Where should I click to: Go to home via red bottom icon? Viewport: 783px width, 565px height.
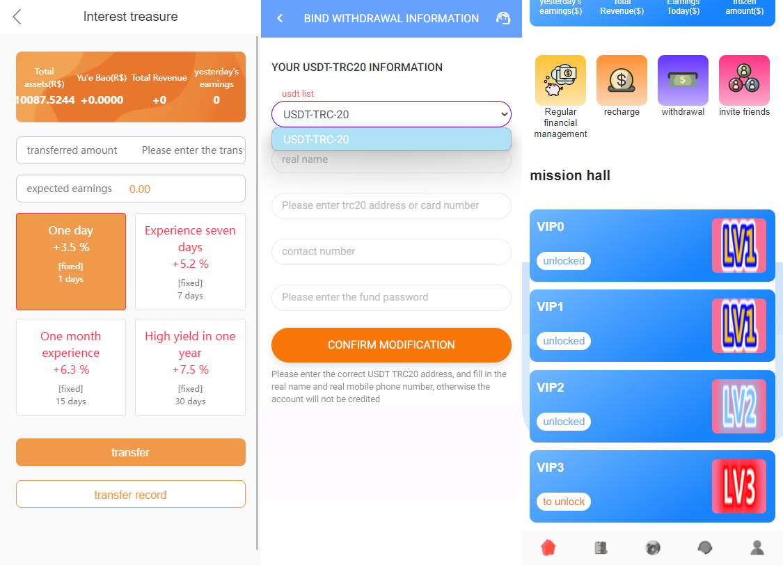point(548,548)
